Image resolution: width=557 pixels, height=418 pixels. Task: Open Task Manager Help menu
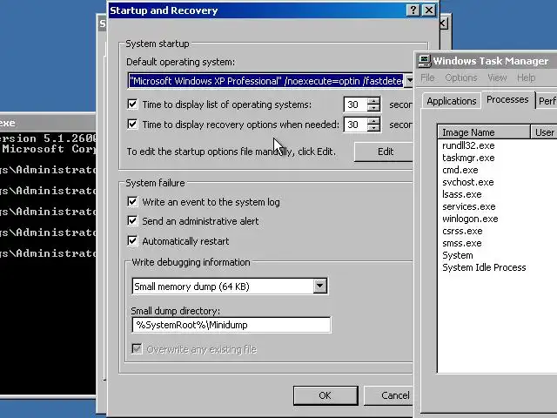(x=526, y=78)
